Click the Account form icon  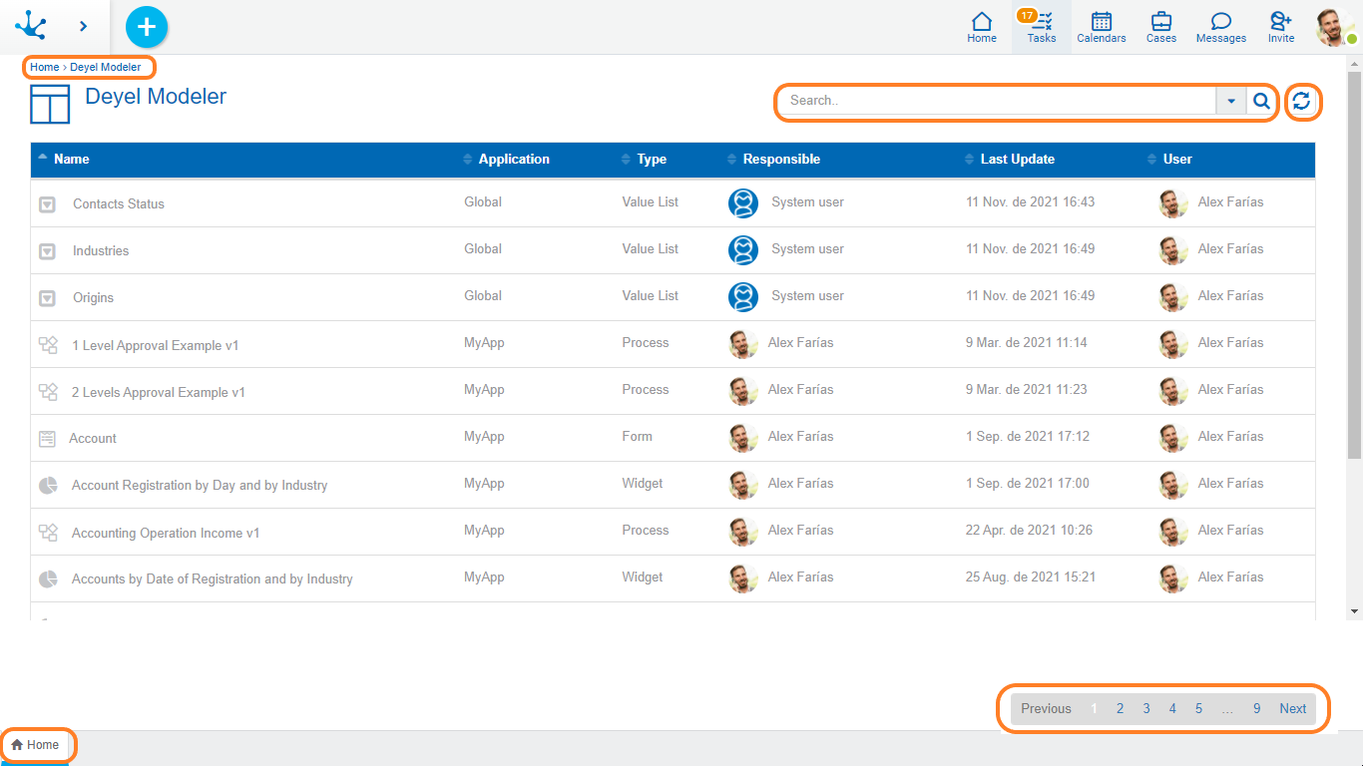pyautogui.click(x=47, y=439)
